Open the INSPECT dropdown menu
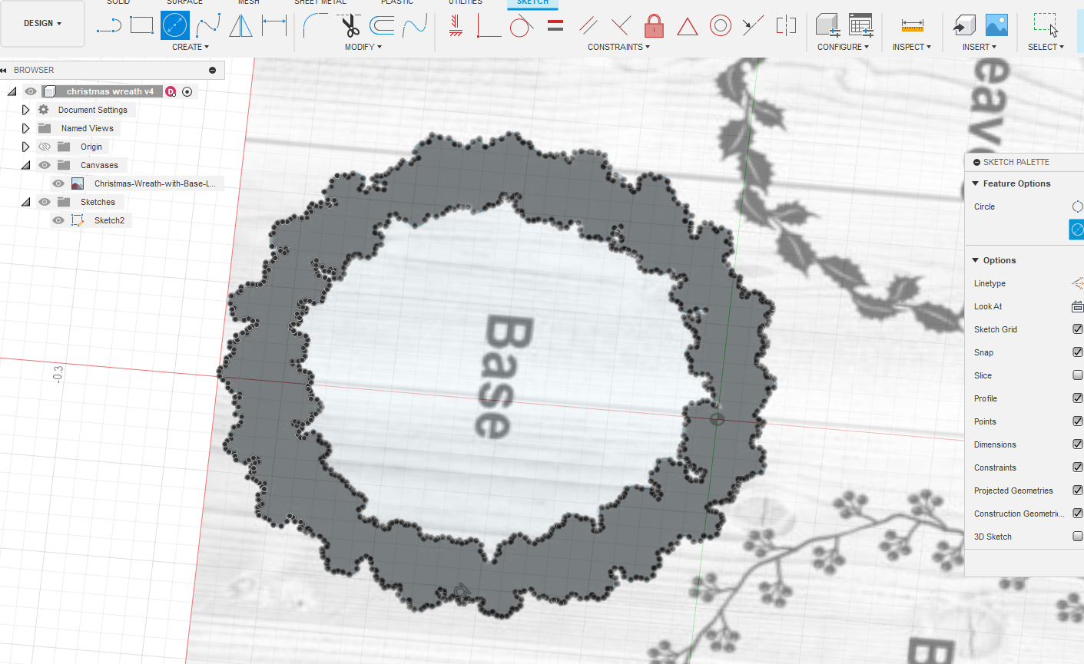The image size is (1084, 664). pyautogui.click(x=911, y=47)
